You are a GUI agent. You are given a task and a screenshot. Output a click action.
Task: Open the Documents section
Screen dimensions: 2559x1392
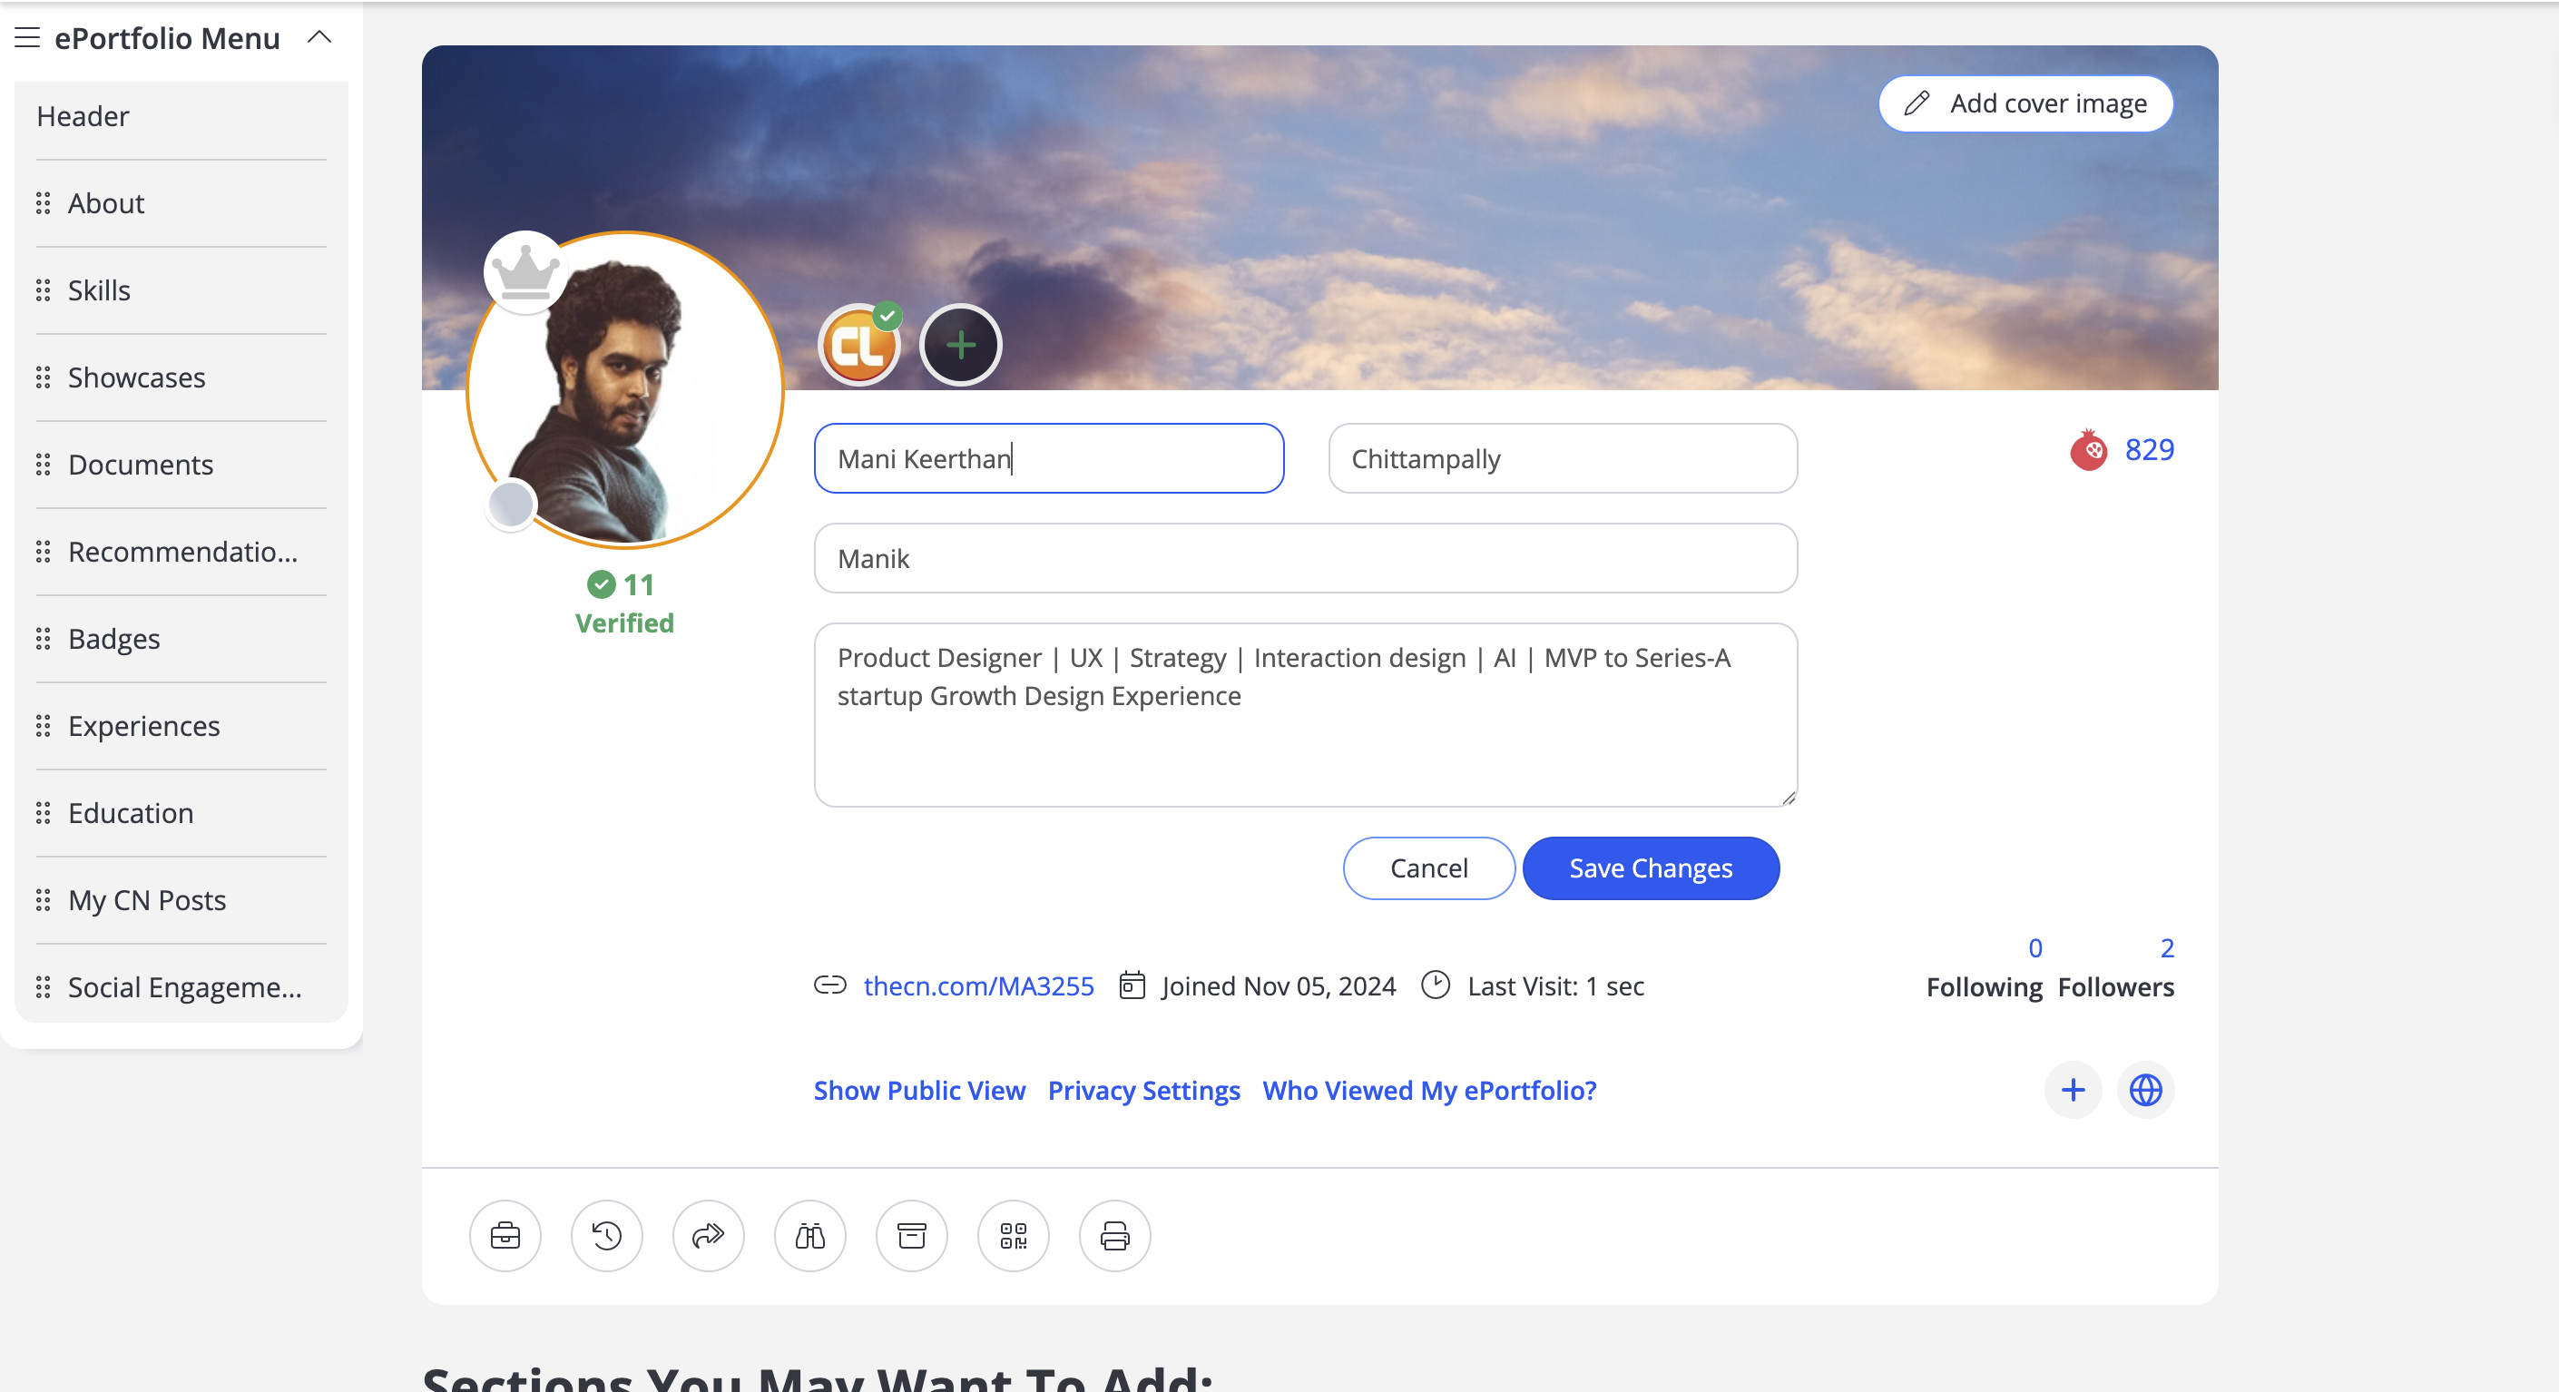pos(140,465)
